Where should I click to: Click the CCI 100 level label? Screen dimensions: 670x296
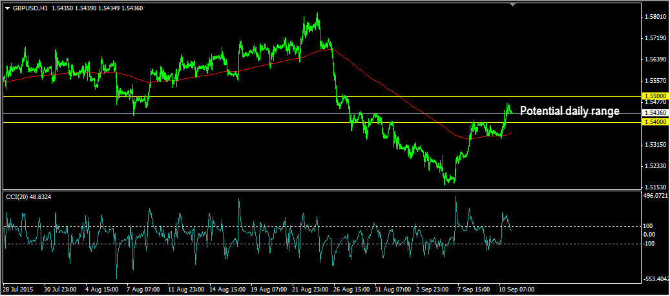(649, 226)
